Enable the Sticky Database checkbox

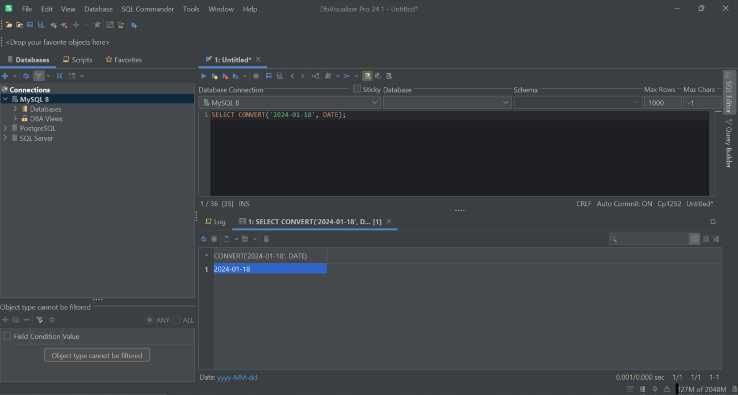click(357, 89)
